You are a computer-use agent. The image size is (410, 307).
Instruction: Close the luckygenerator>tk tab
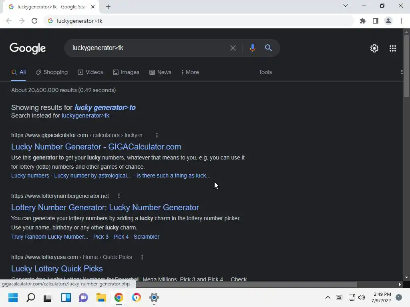point(93,7)
